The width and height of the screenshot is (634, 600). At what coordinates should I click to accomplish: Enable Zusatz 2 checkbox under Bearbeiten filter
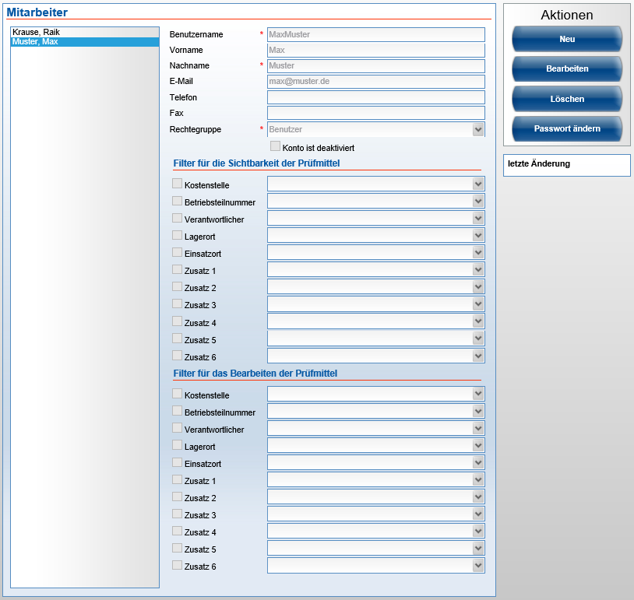pos(177,496)
